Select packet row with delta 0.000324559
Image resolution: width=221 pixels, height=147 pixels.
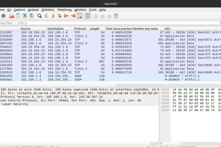[110, 43]
